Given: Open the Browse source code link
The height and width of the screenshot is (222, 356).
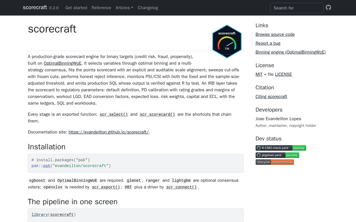Looking at the screenshot, I should 275,34.
